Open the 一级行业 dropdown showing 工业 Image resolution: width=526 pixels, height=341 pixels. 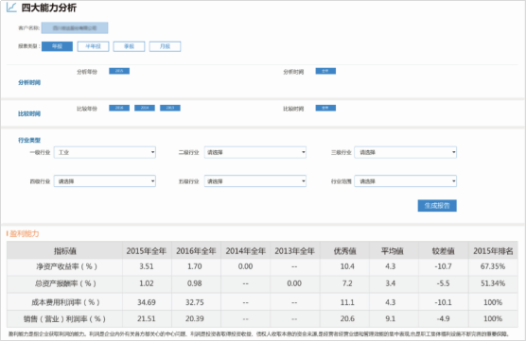tap(105, 152)
